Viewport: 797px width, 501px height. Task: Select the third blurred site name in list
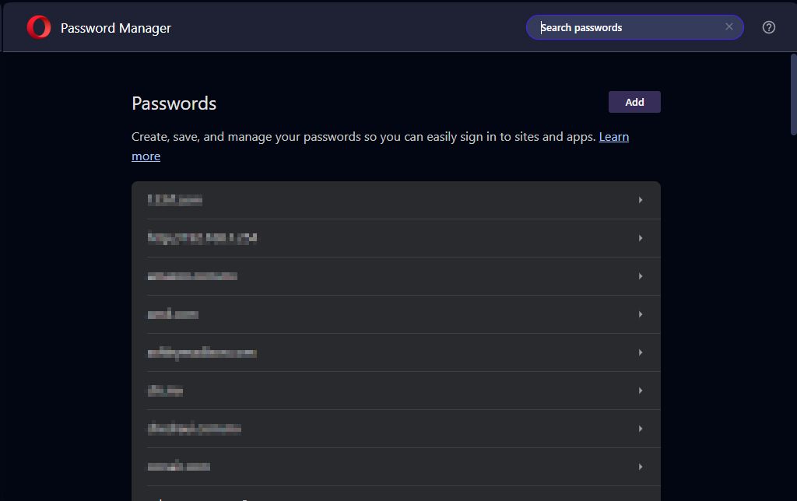(x=192, y=276)
